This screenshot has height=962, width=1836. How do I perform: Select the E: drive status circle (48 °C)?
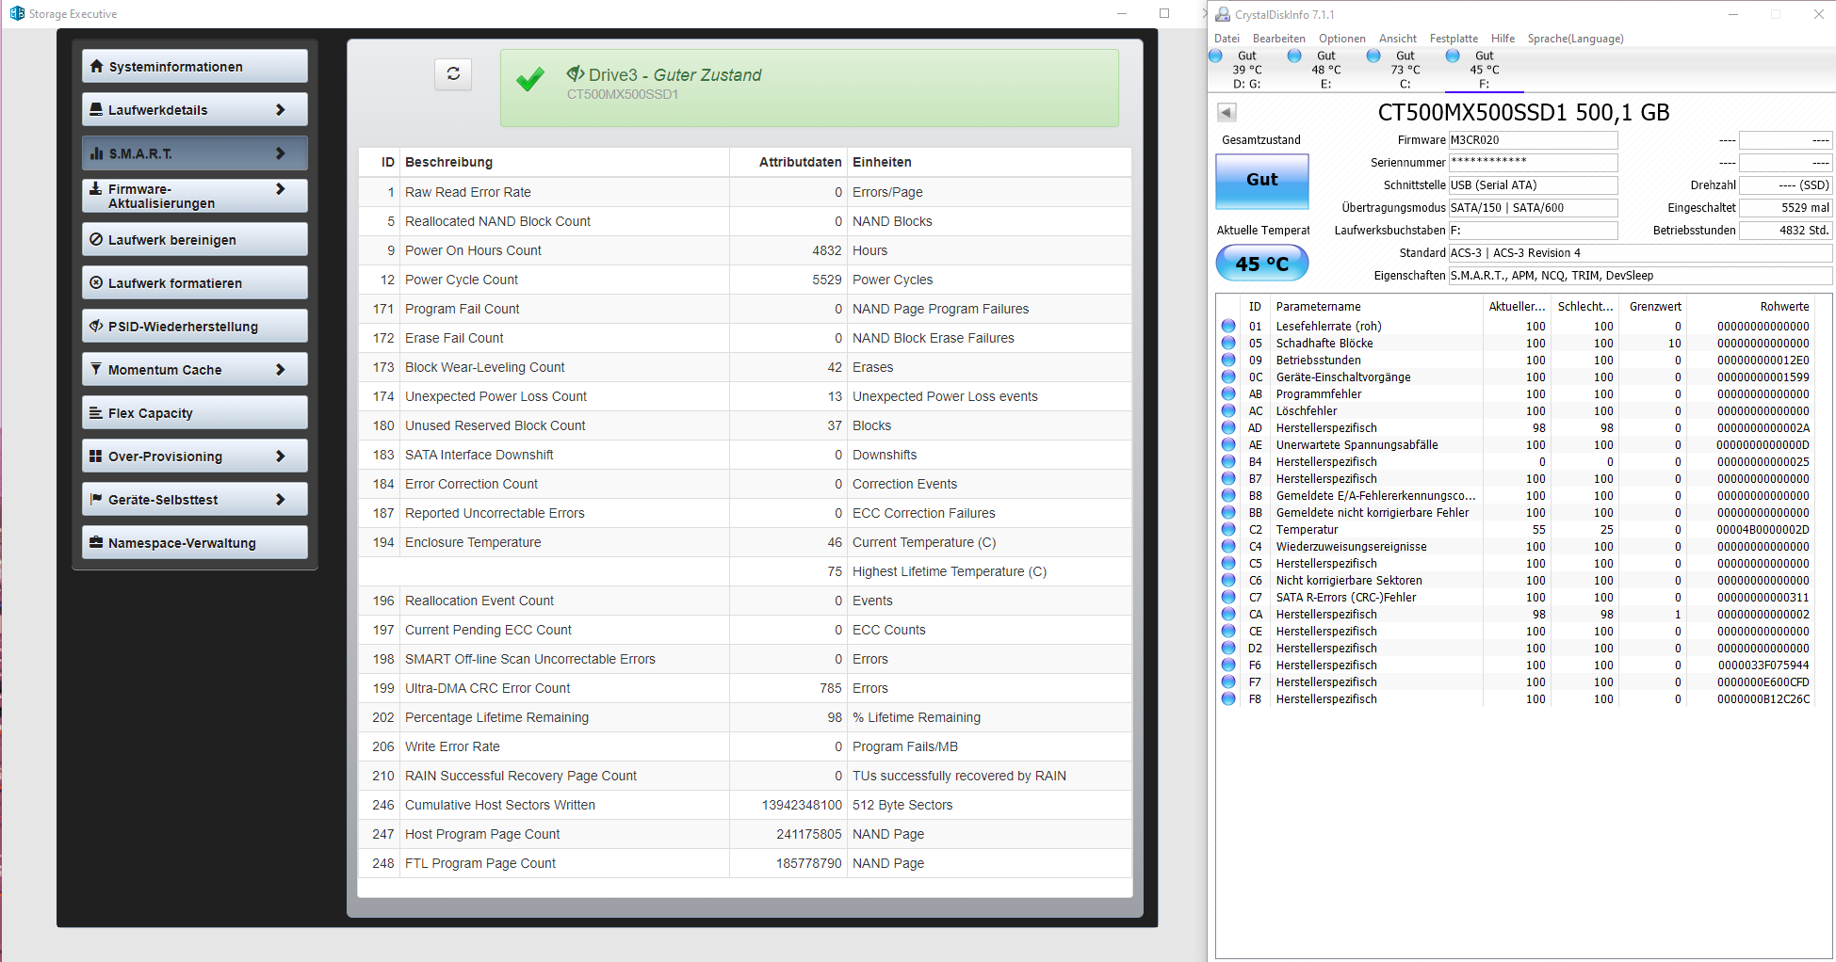coord(1294,56)
